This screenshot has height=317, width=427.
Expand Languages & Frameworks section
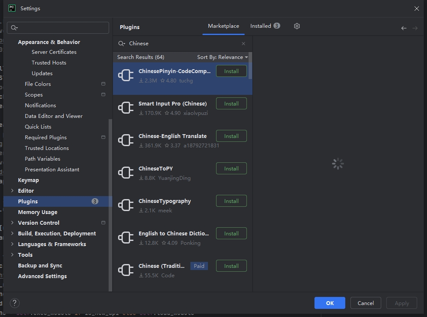(12, 244)
